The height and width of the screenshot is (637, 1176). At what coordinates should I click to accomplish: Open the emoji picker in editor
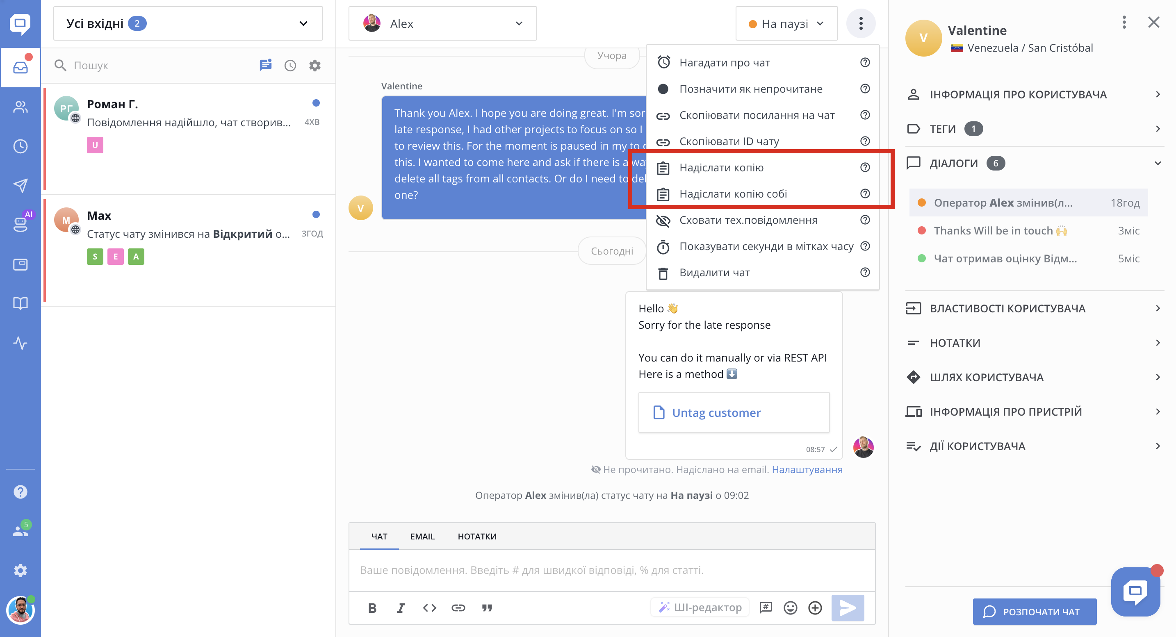point(790,607)
